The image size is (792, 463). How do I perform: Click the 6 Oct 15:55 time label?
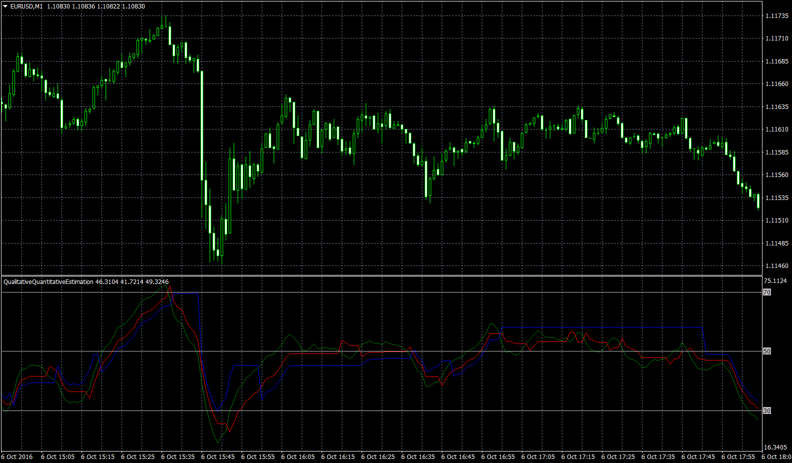[x=258, y=457]
